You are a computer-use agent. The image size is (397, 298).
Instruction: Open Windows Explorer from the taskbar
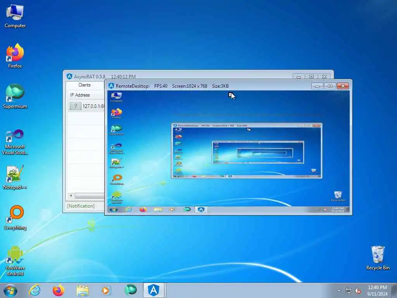[83, 290]
